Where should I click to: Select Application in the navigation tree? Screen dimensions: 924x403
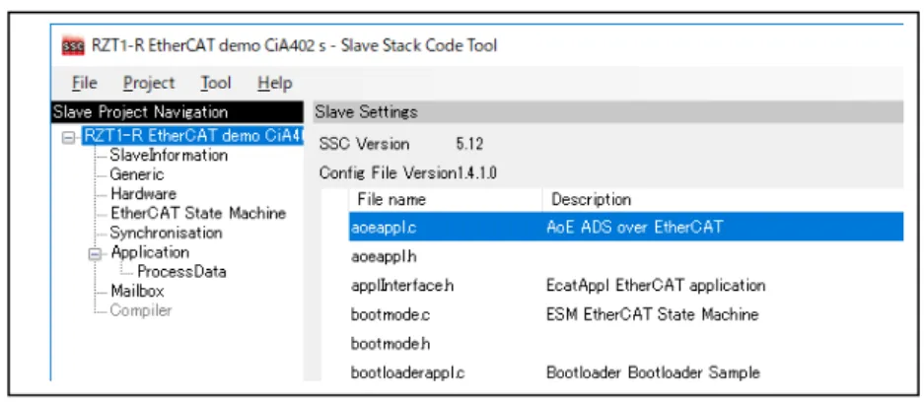[150, 253]
